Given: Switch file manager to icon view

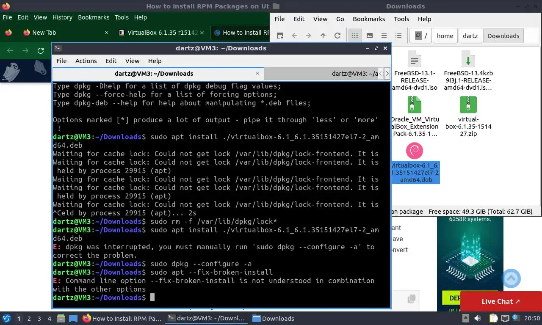Looking at the screenshot, I should click(x=355, y=36).
